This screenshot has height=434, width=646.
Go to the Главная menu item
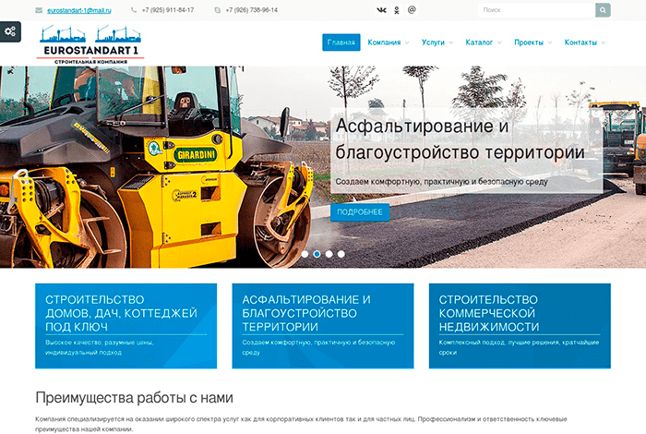[x=341, y=42]
